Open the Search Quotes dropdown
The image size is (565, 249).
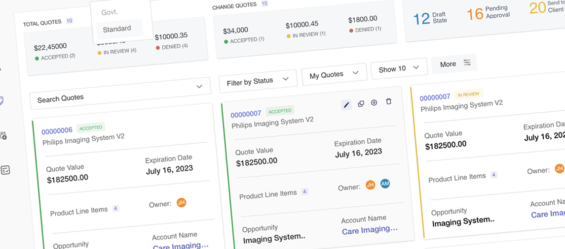coord(120,93)
